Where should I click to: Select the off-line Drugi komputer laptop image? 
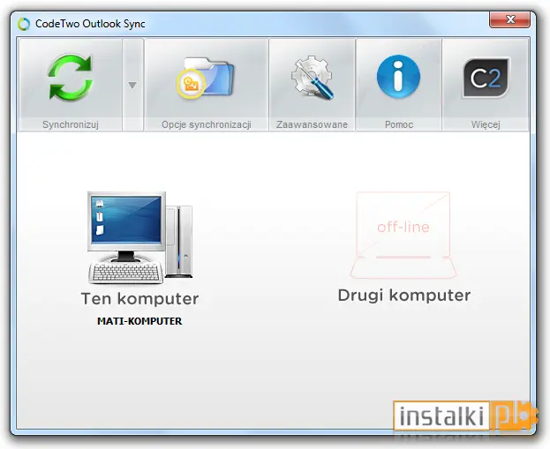[x=403, y=235]
